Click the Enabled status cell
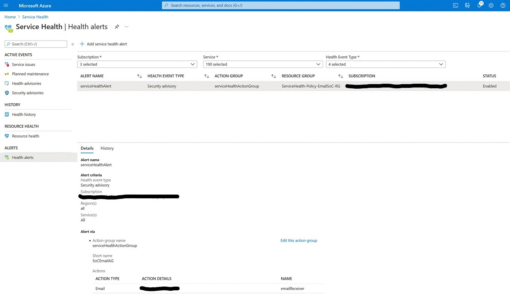This screenshot has height=299, width=510. (x=490, y=86)
